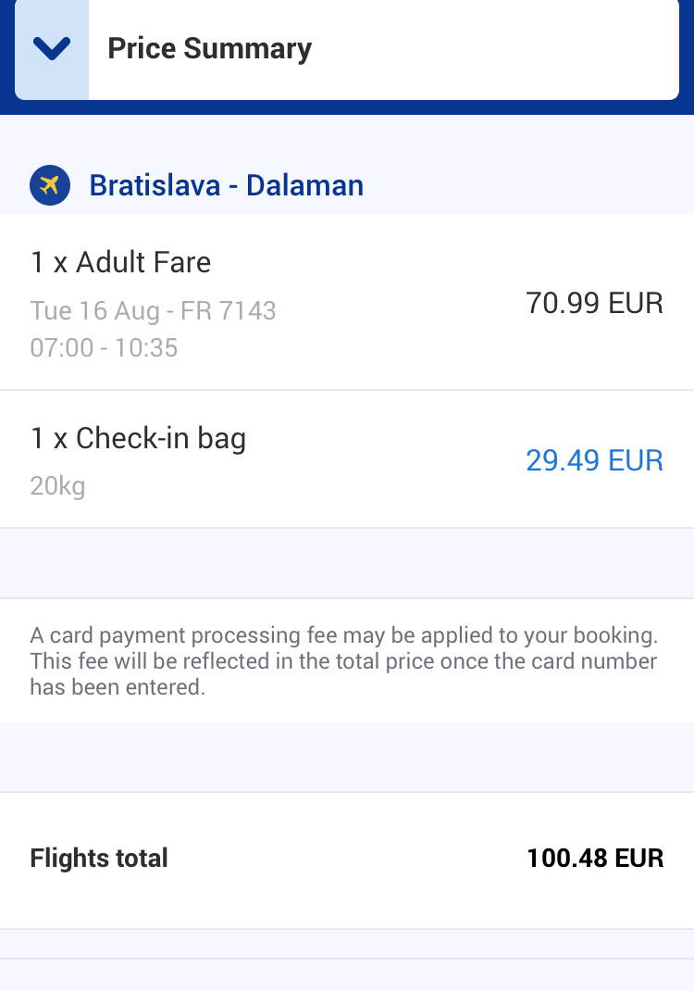Click the 70.99 EUR adult fare price
Image resolution: width=694 pixels, height=991 pixels.
594,303
